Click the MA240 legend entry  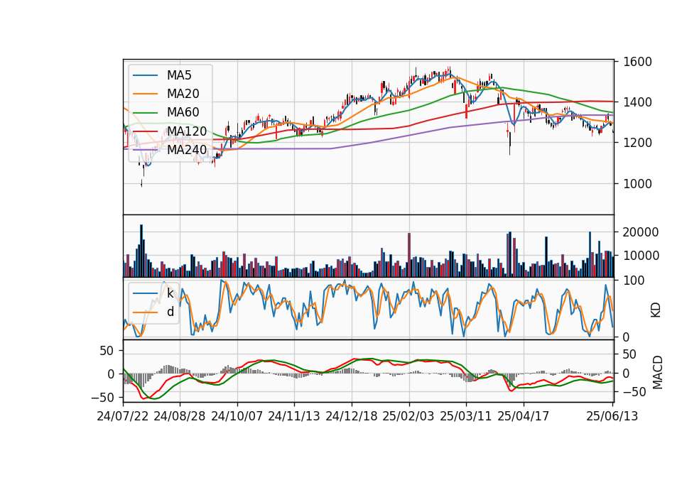coord(170,150)
